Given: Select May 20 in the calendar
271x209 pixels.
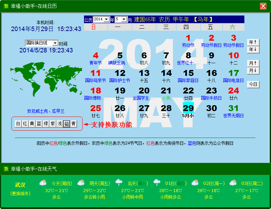Looking at the screenshot, I should coord(144,94).
